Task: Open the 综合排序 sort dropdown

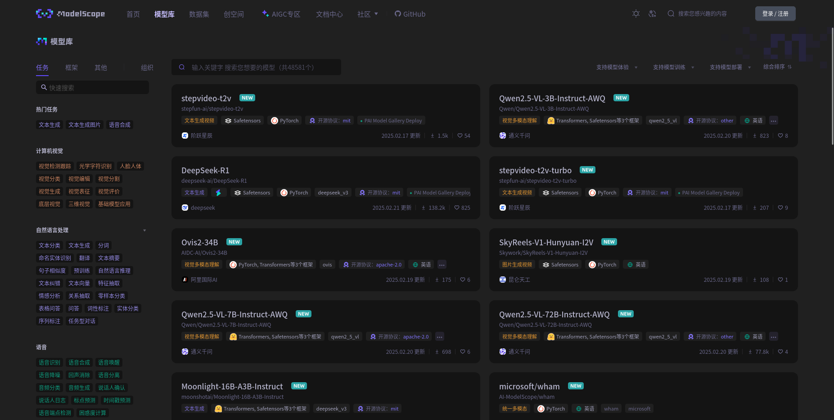Action: coord(778,67)
